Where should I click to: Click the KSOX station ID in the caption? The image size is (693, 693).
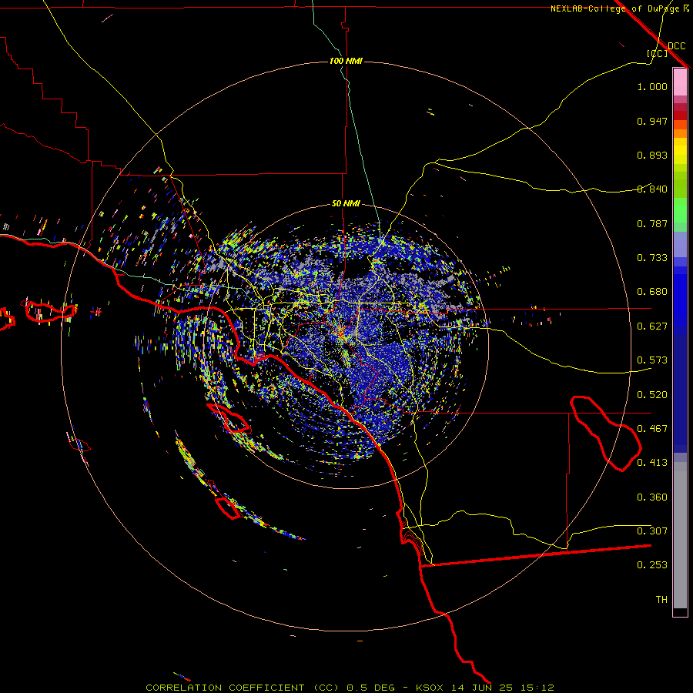431,688
